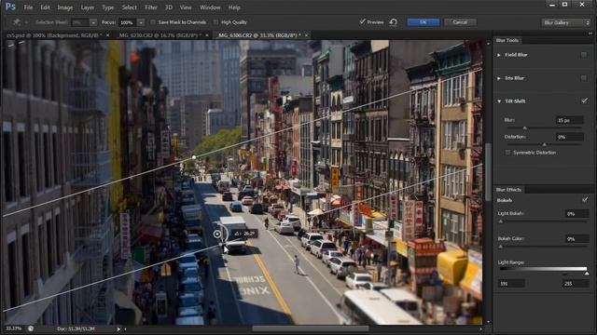The height and width of the screenshot is (335, 597).
Task: Close the _MG_6300.CR2 document tab
Action: (307, 35)
